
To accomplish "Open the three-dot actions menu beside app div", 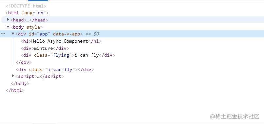I will click(x=3, y=34).
